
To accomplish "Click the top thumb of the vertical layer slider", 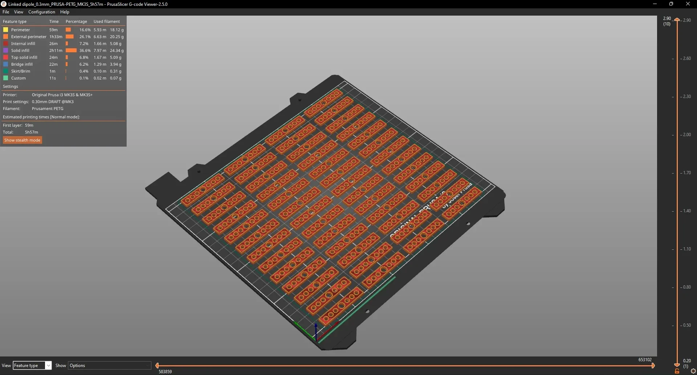I will (x=677, y=20).
